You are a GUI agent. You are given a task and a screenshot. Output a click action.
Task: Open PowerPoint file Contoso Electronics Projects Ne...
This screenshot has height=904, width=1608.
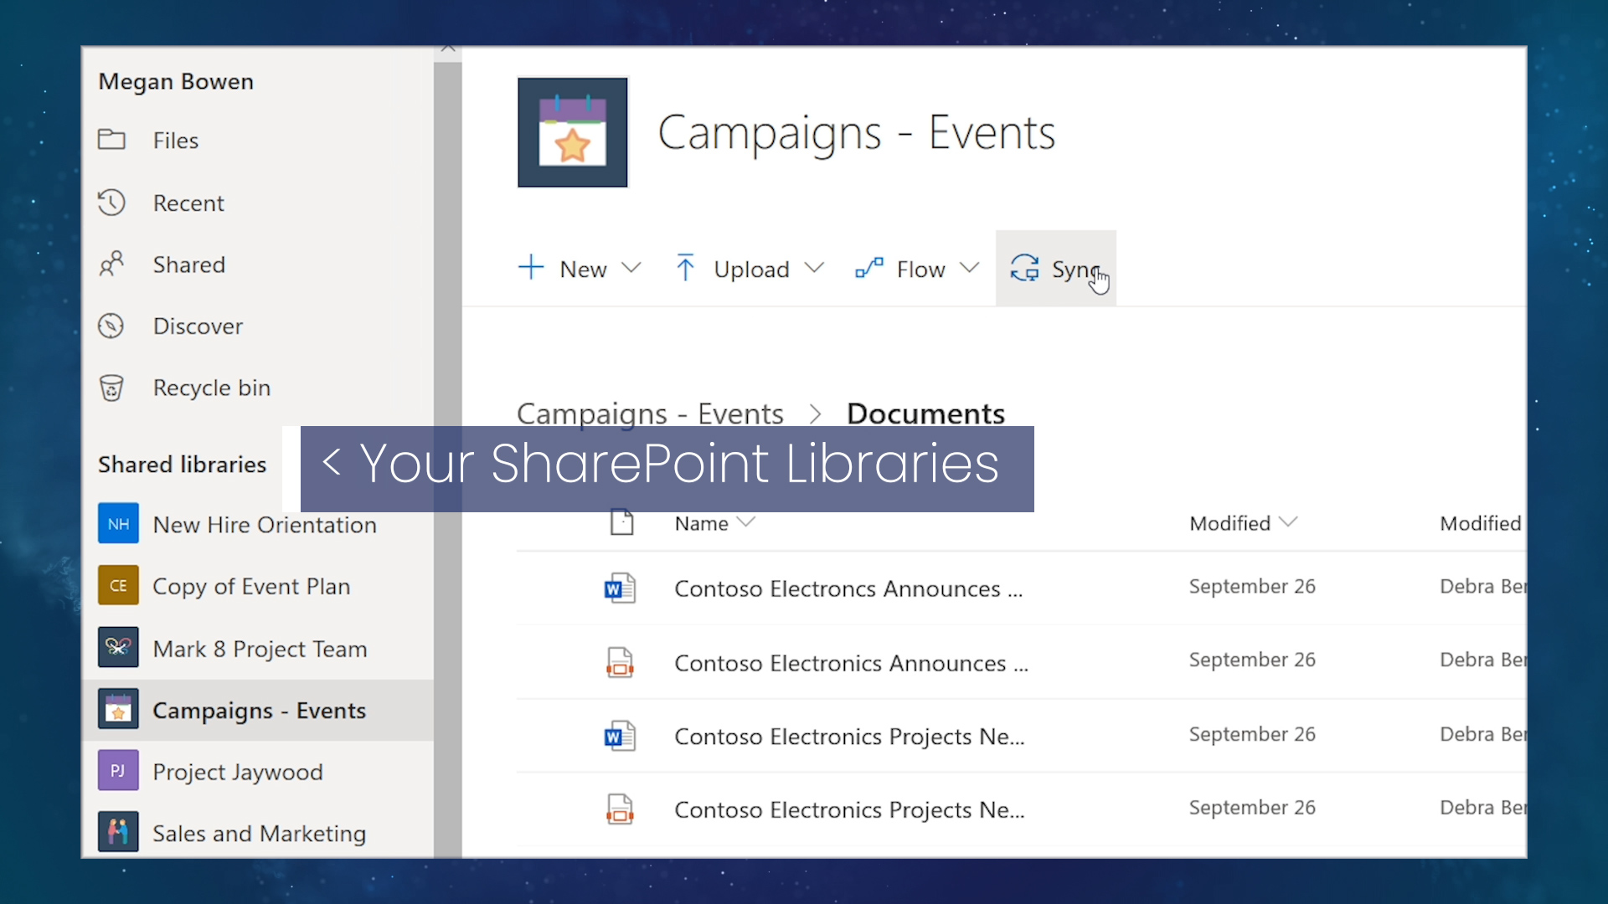(x=849, y=809)
